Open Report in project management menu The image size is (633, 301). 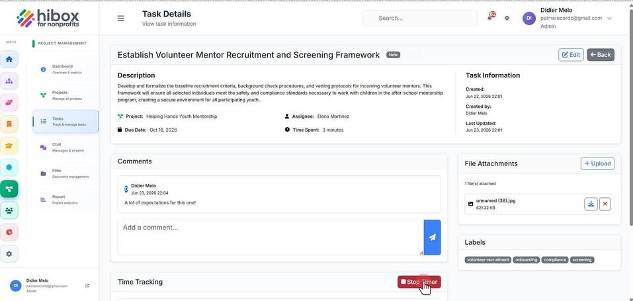tap(65, 200)
